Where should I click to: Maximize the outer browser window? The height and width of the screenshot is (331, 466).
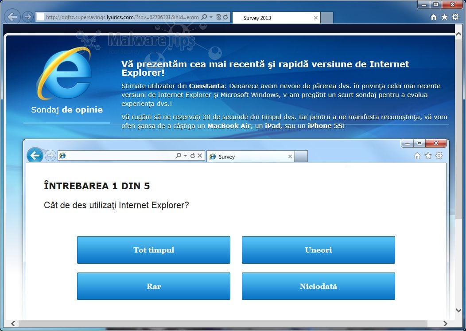click(436, 4)
